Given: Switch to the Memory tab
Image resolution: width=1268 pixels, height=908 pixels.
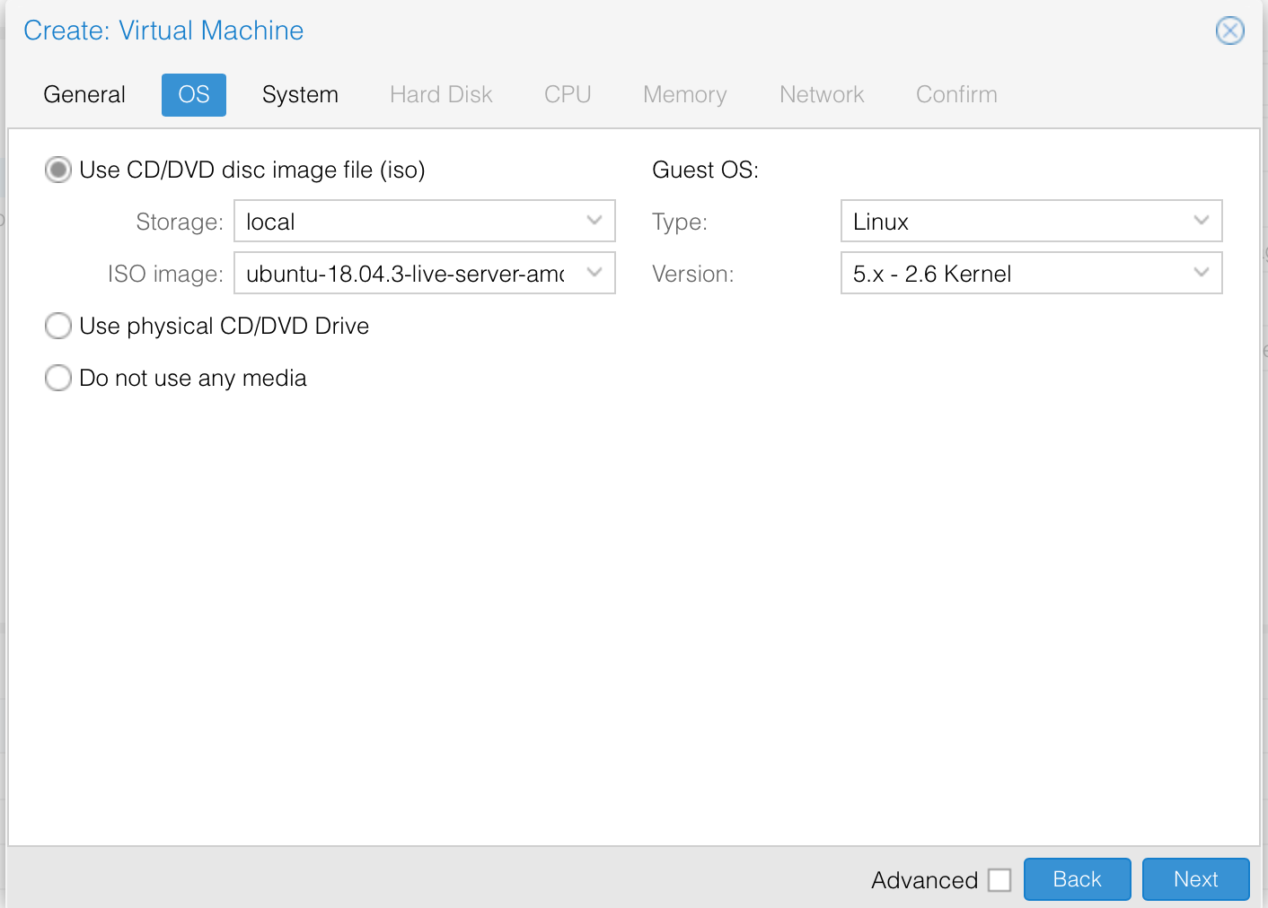Looking at the screenshot, I should coord(684,94).
